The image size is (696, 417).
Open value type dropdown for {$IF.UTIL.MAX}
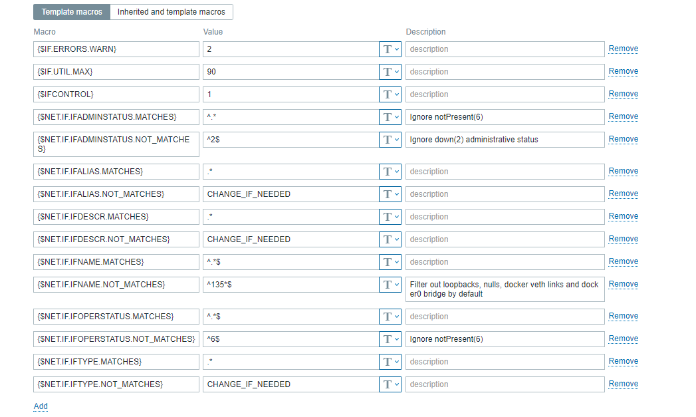tap(390, 72)
